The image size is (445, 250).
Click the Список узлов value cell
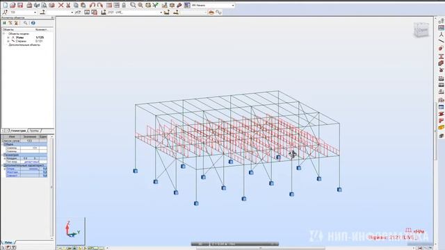pos(30,140)
